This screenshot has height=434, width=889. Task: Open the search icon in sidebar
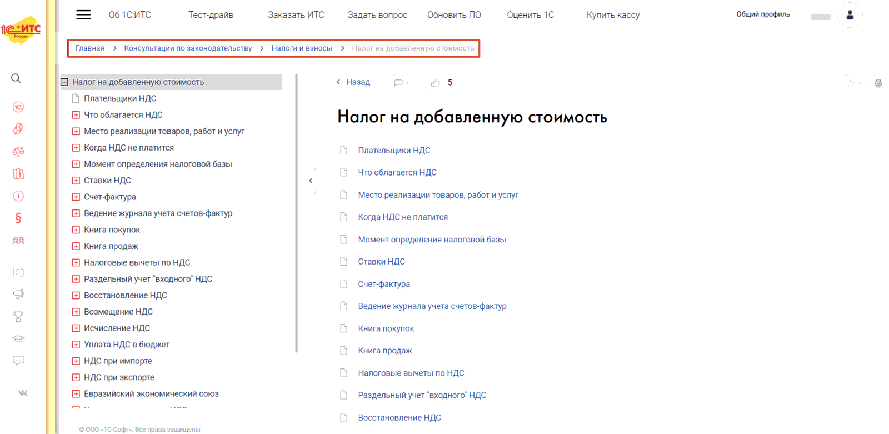click(16, 78)
